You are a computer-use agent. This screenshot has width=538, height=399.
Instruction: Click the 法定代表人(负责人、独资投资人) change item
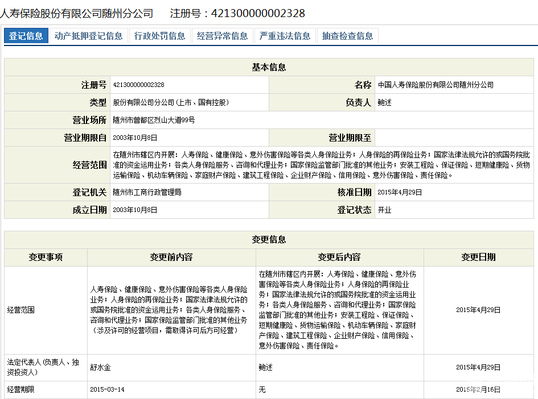(x=43, y=367)
